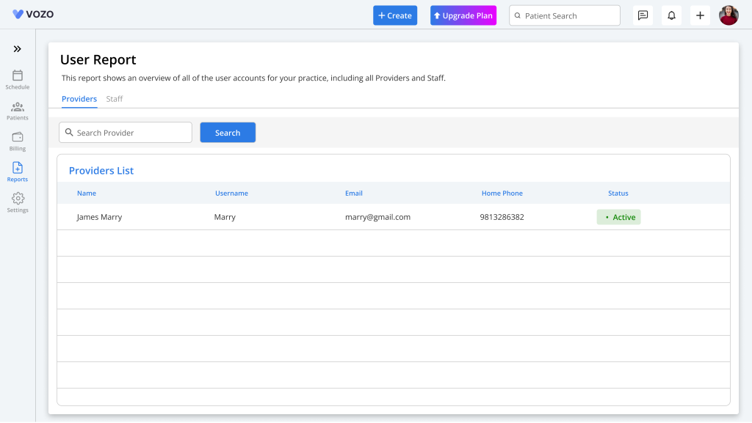752x423 pixels.
Task: Expand the sidebar with double chevron
Action: point(18,49)
